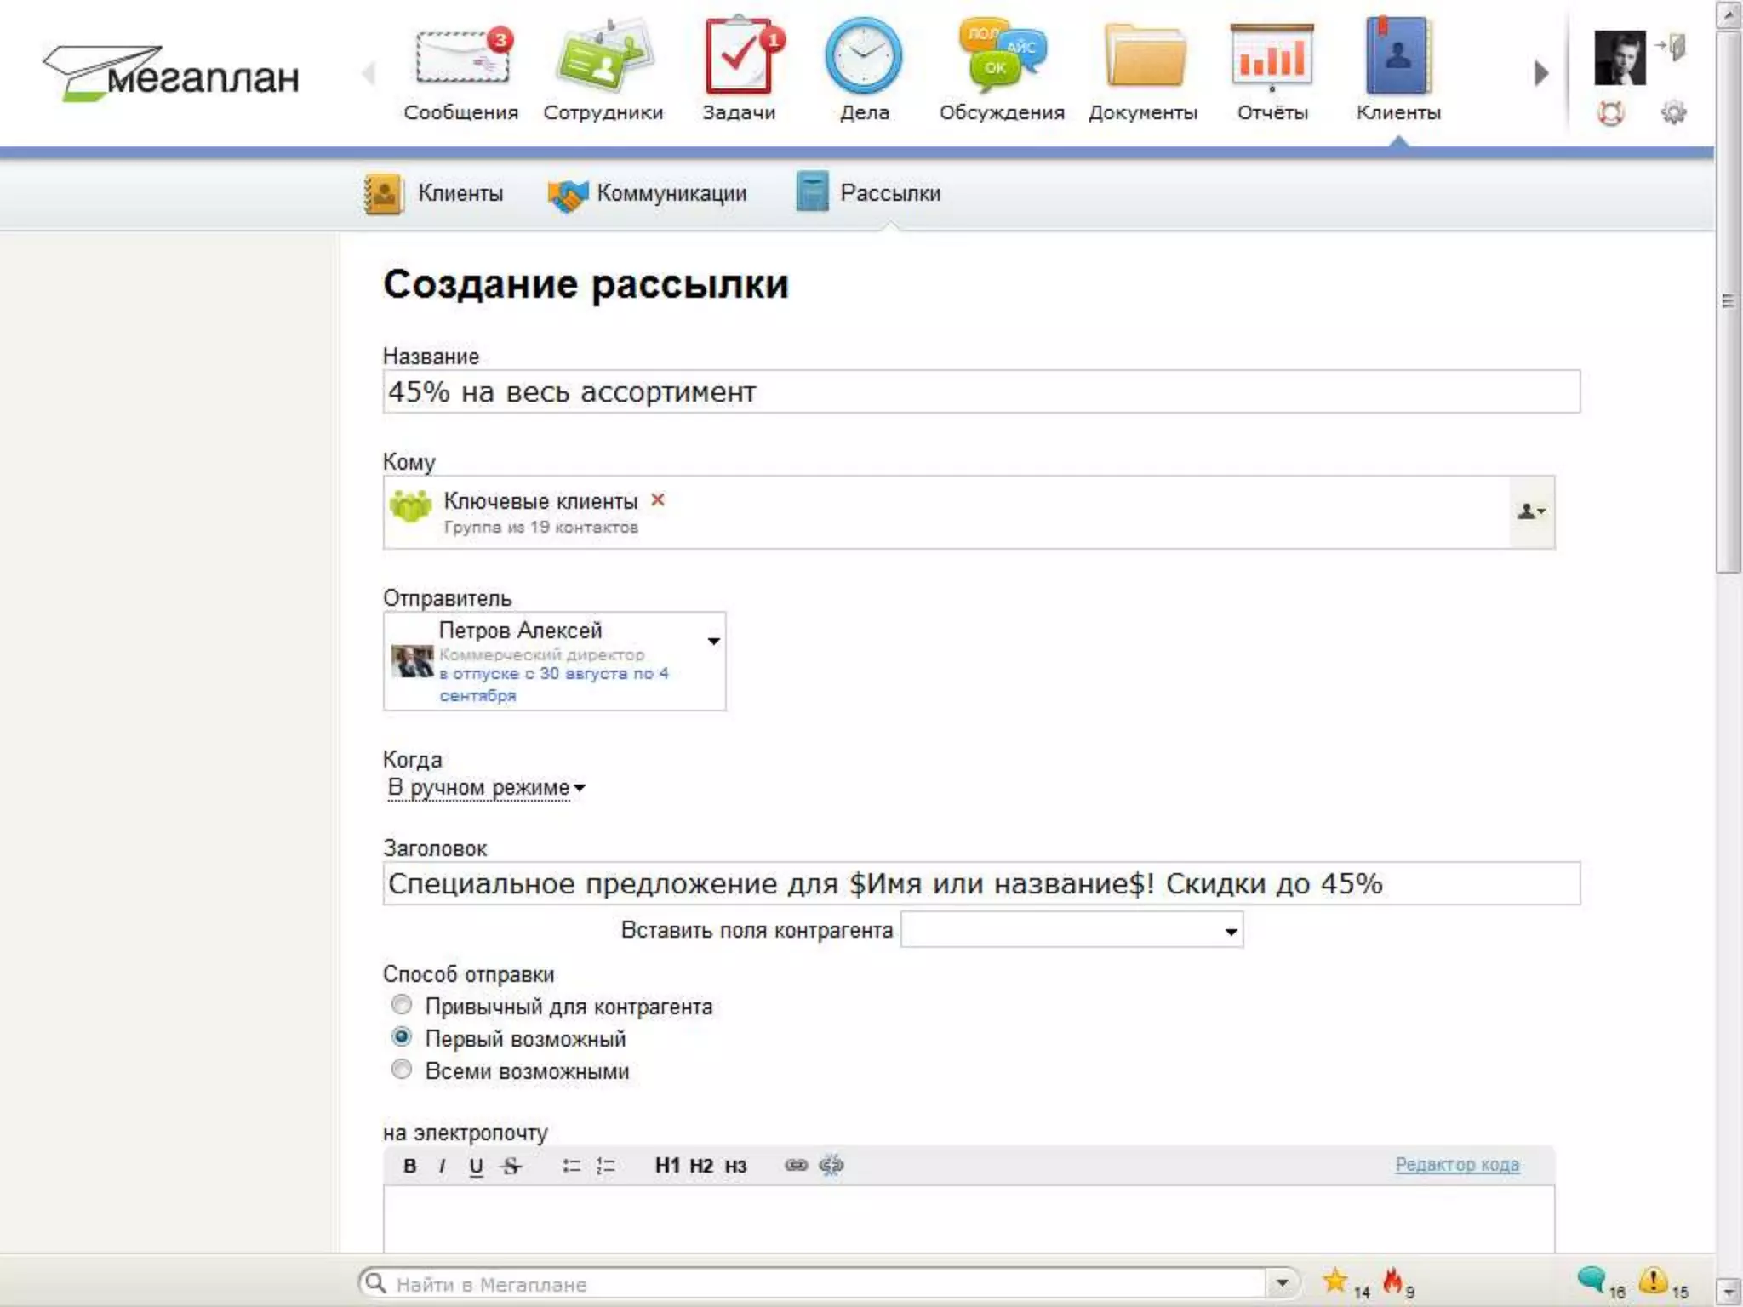Click the settings gear icon
Image resolution: width=1743 pixels, height=1307 pixels.
pyautogui.click(x=1673, y=112)
